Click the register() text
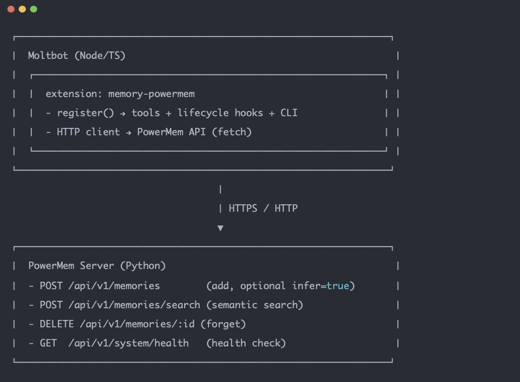Screen dimensions: 520x382 click(x=85, y=113)
